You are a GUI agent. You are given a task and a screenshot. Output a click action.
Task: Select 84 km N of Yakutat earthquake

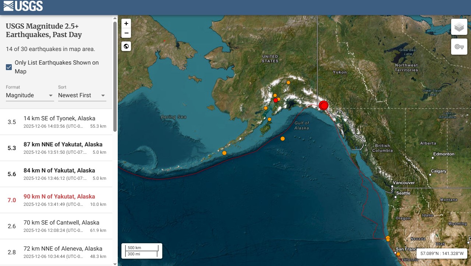(x=59, y=174)
